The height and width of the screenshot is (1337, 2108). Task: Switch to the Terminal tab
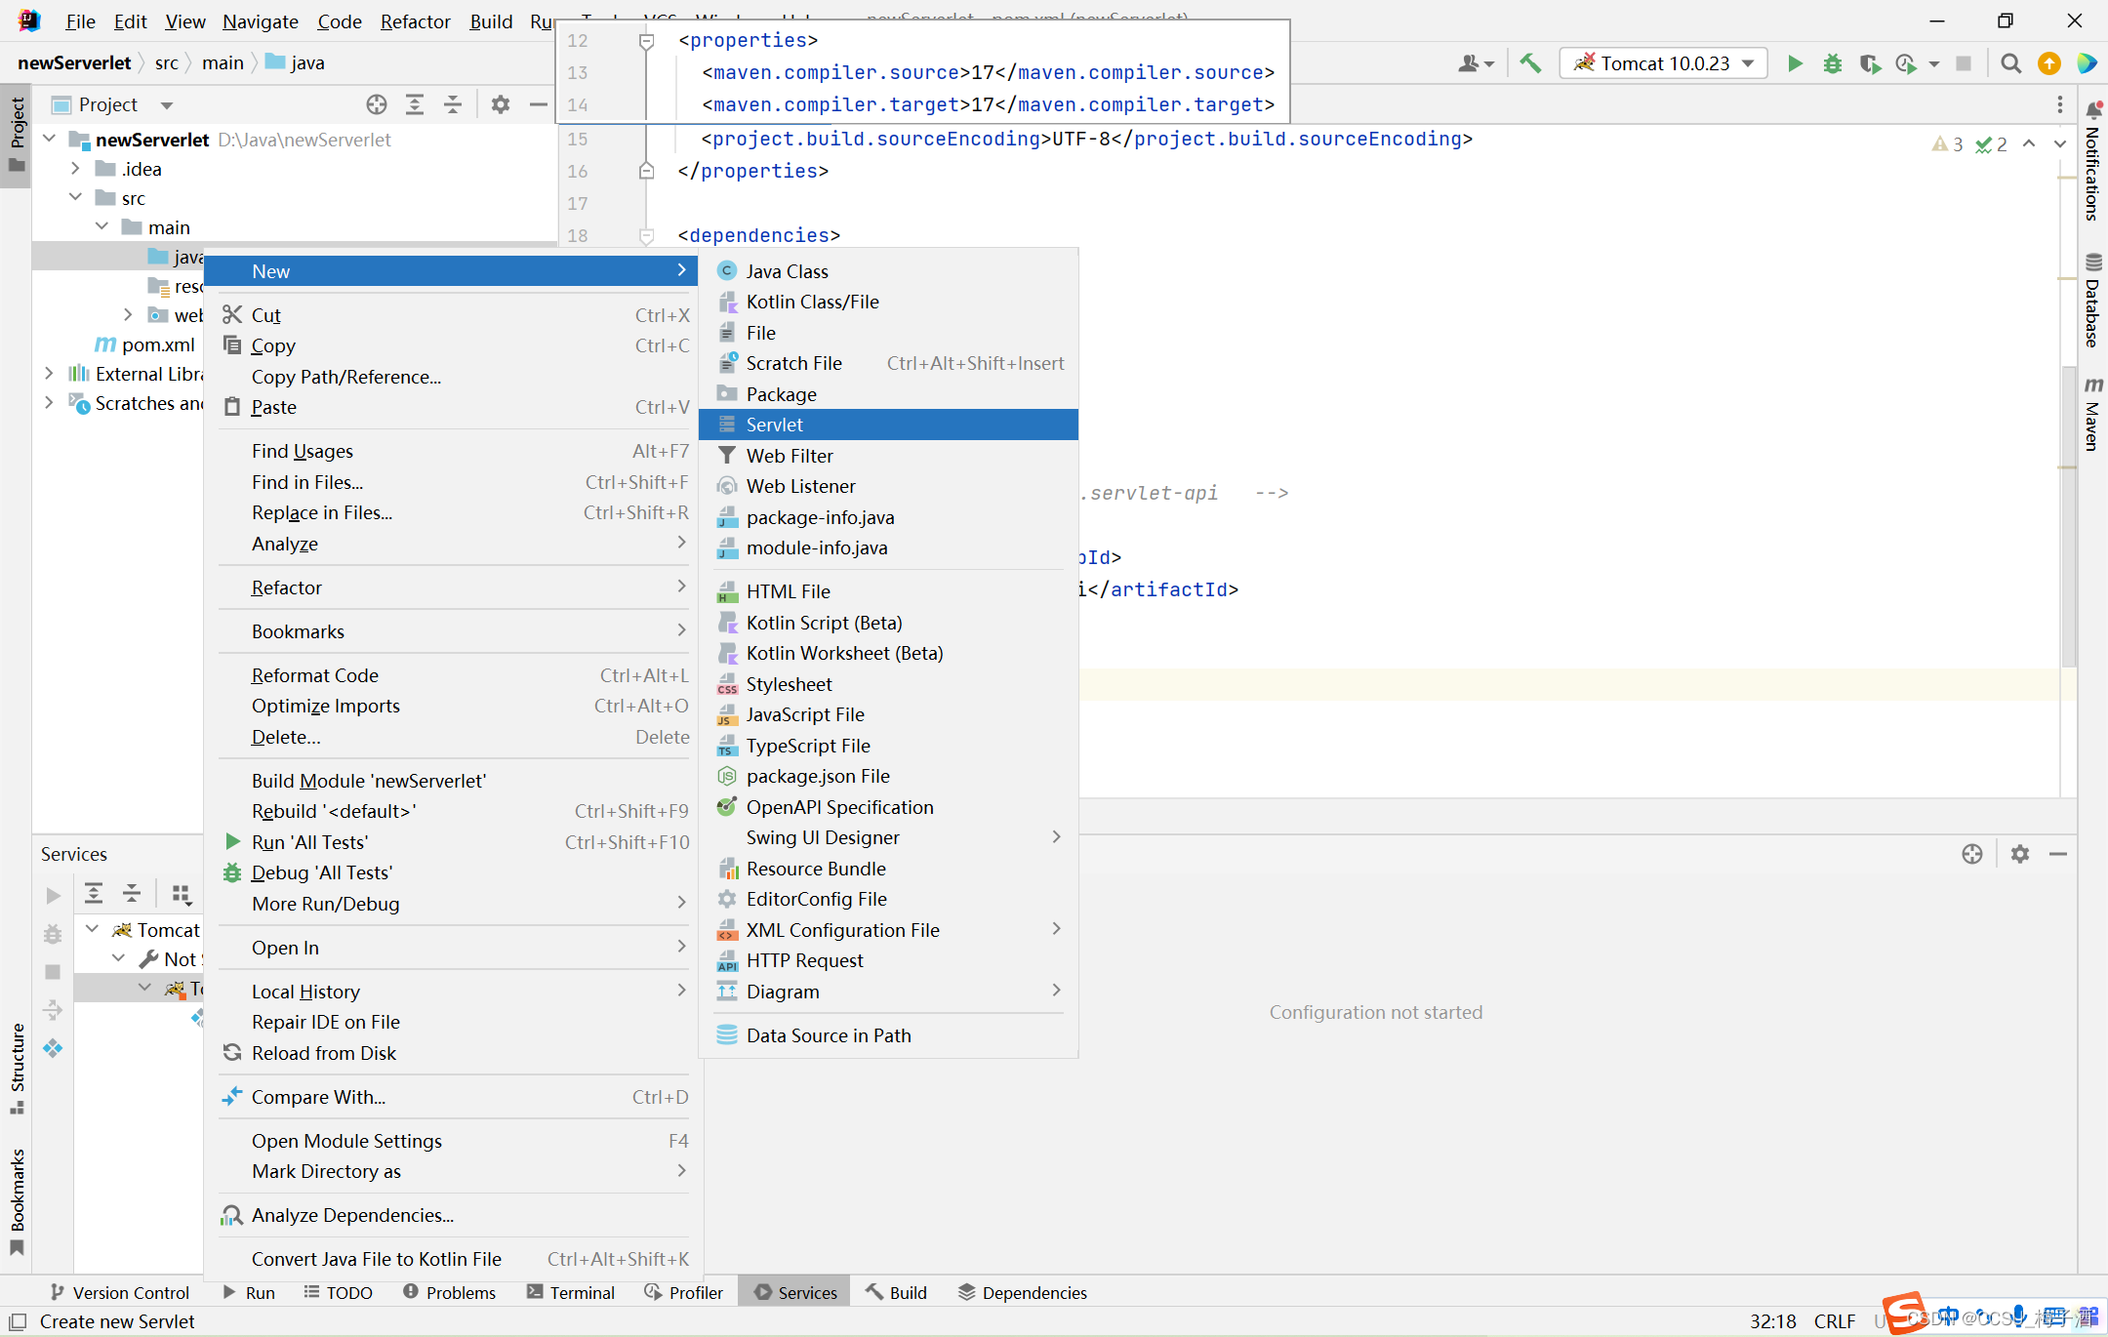coord(571,1292)
